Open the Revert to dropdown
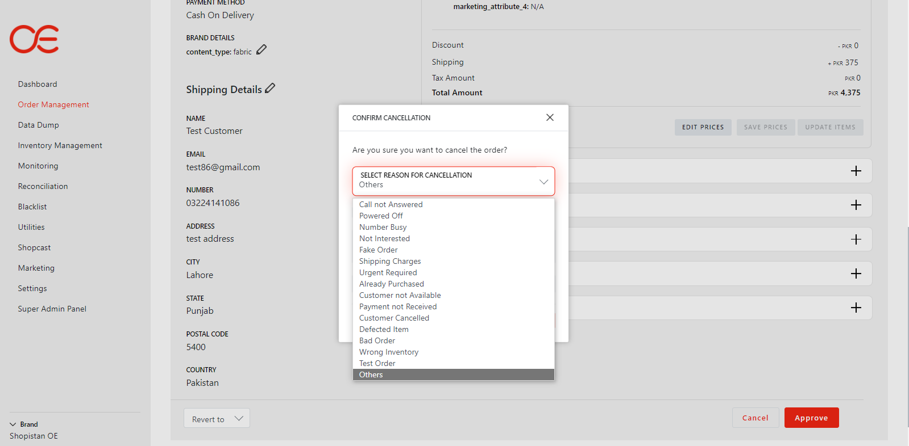The width and height of the screenshot is (909, 446). 217,419
